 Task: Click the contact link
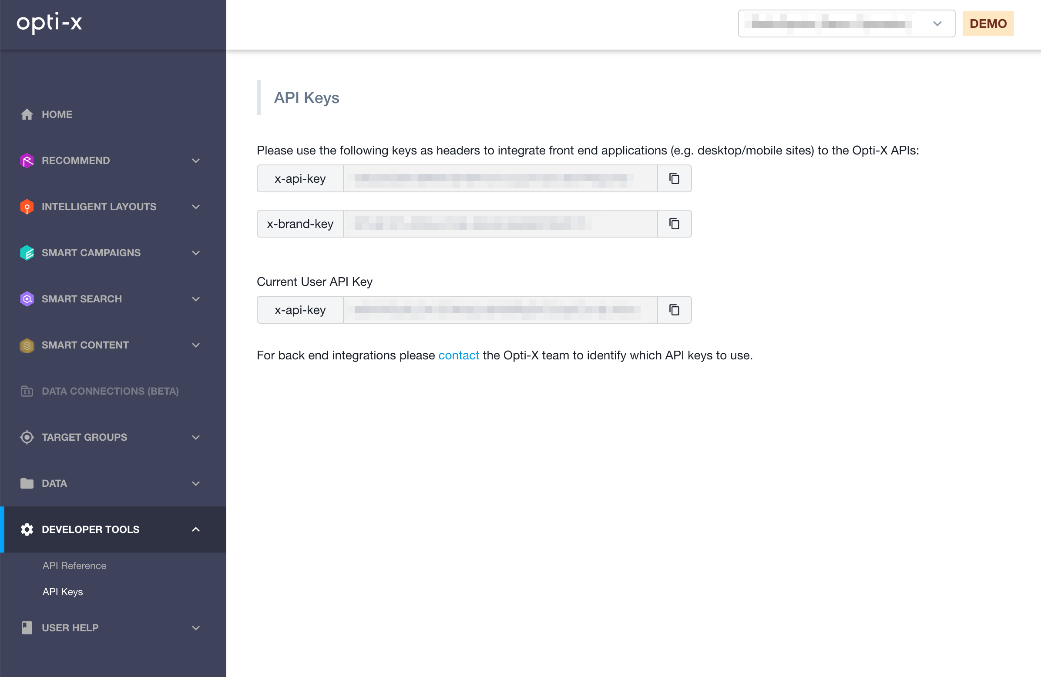458,355
